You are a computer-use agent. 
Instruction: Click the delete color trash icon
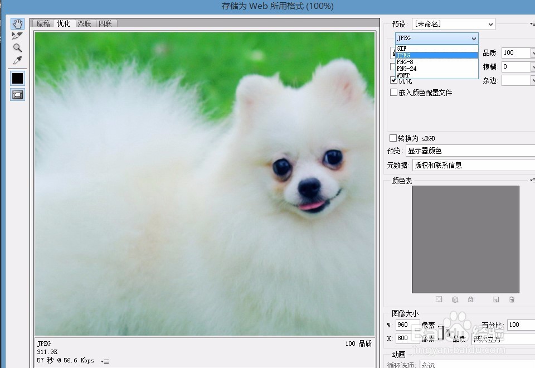[512, 299]
